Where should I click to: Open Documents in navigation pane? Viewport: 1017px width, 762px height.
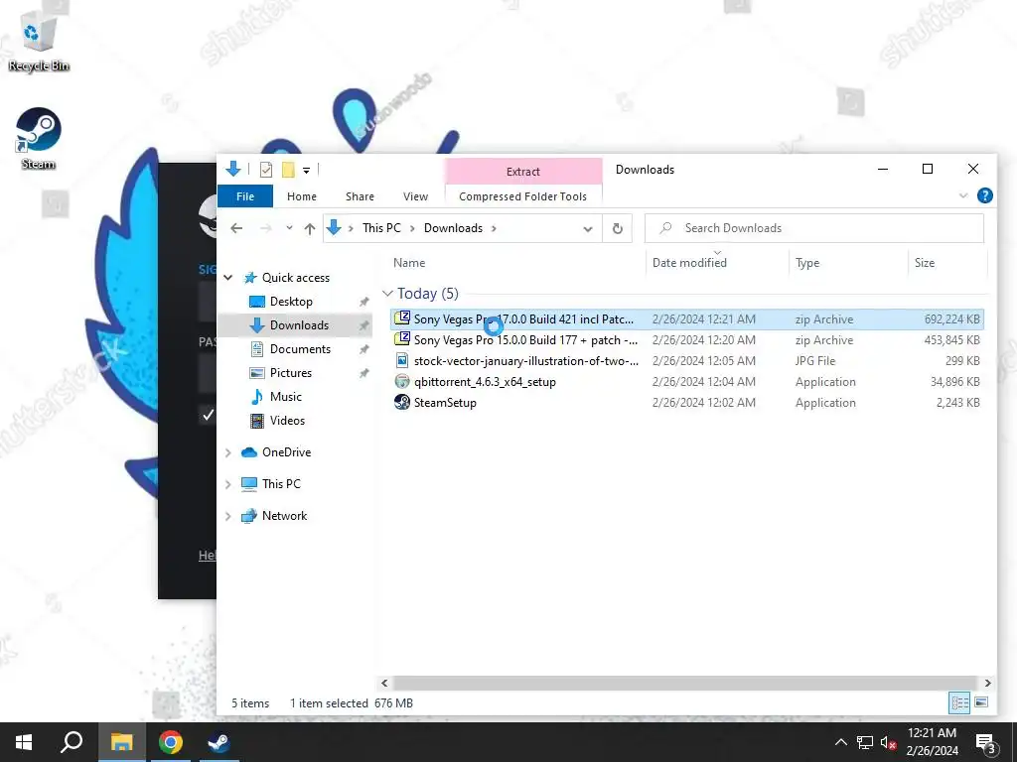(x=300, y=349)
